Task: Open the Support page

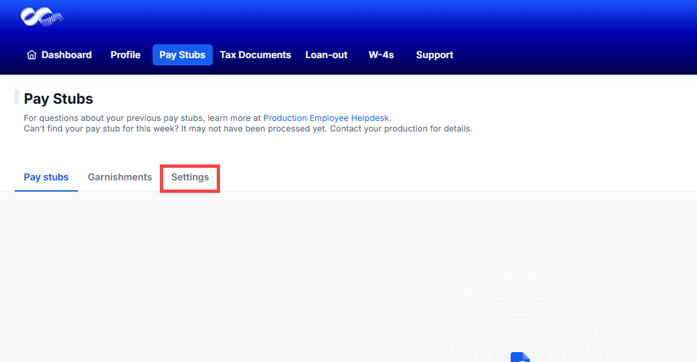Action: coord(434,55)
